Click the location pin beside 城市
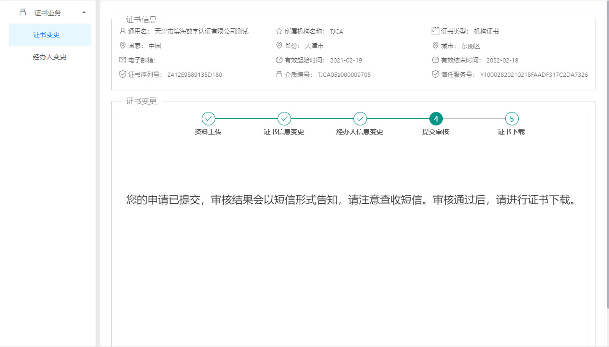The height and width of the screenshot is (347, 609). [436, 46]
